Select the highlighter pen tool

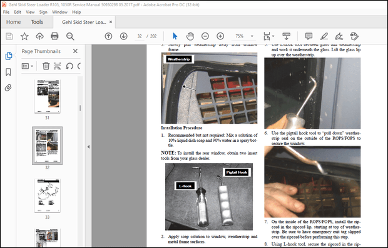click(x=324, y=36)
